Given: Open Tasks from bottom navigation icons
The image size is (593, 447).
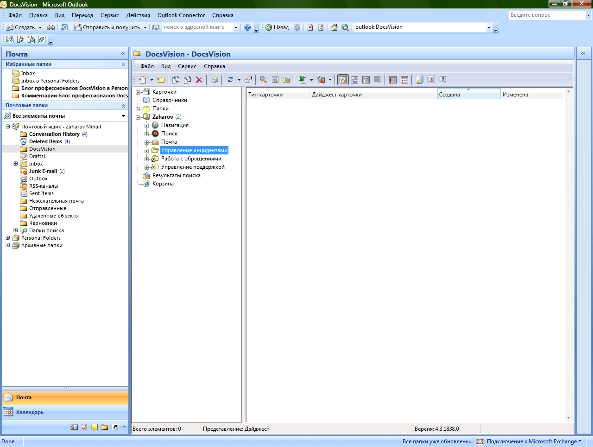Looking at the screenshot, I should coord(84,427).
